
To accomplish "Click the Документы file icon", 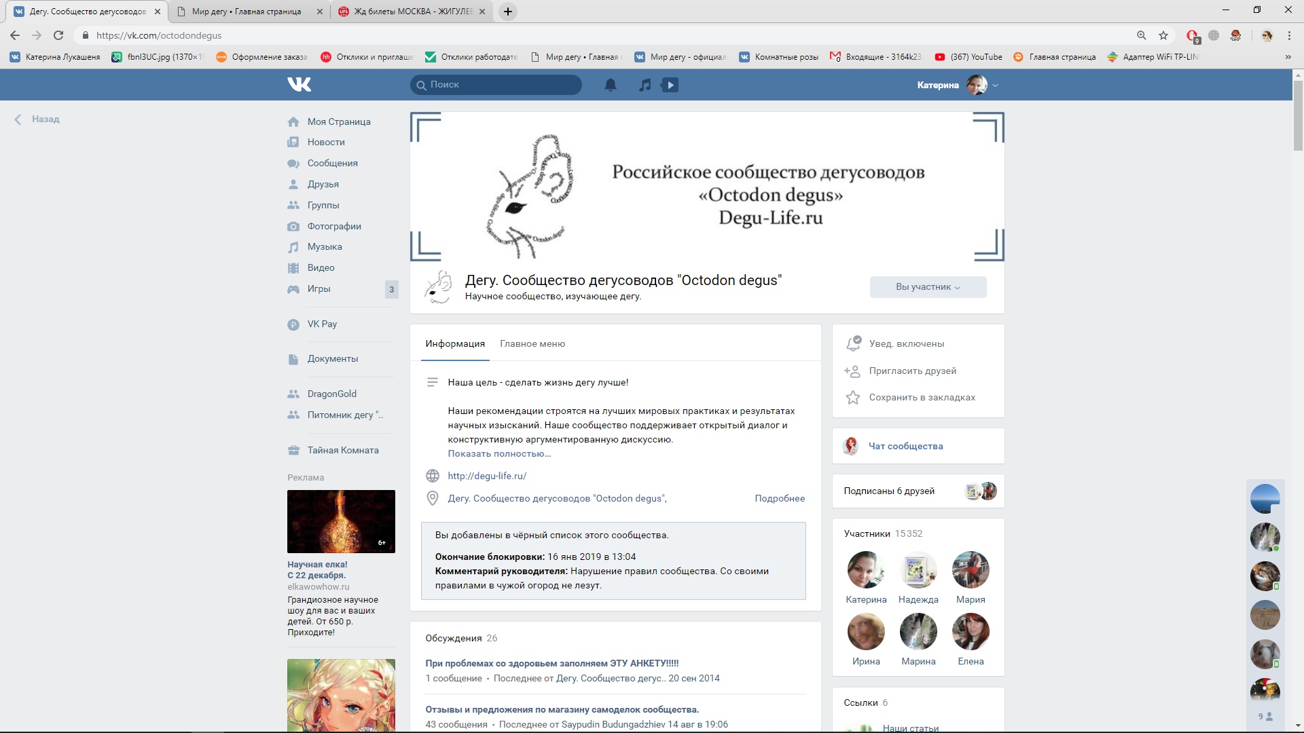I will pyautogui.click(x=293, y=359).
